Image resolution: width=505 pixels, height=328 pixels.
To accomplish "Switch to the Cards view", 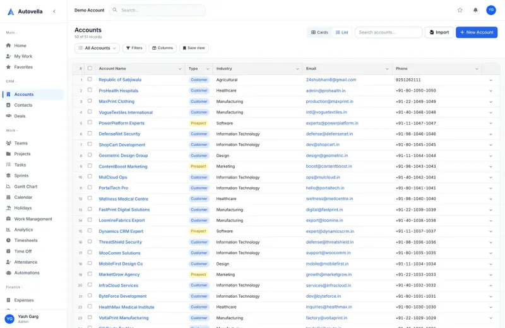I will pos(319,32).
